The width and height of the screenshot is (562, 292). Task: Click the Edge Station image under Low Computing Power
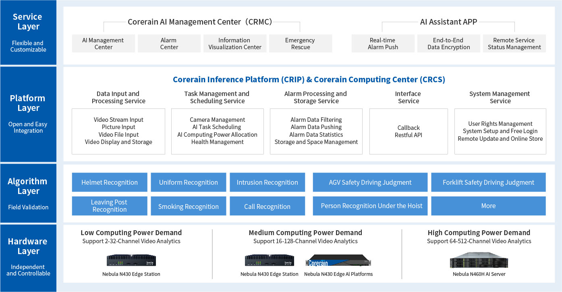tap(131, 260)
